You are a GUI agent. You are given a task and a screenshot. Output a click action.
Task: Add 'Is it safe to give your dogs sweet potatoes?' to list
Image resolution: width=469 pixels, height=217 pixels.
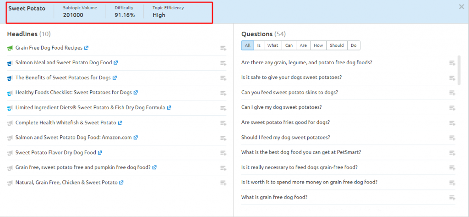[x=452, y=78]
